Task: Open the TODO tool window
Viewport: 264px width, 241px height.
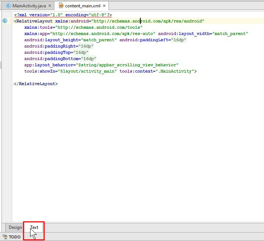Action: point(12,237)
